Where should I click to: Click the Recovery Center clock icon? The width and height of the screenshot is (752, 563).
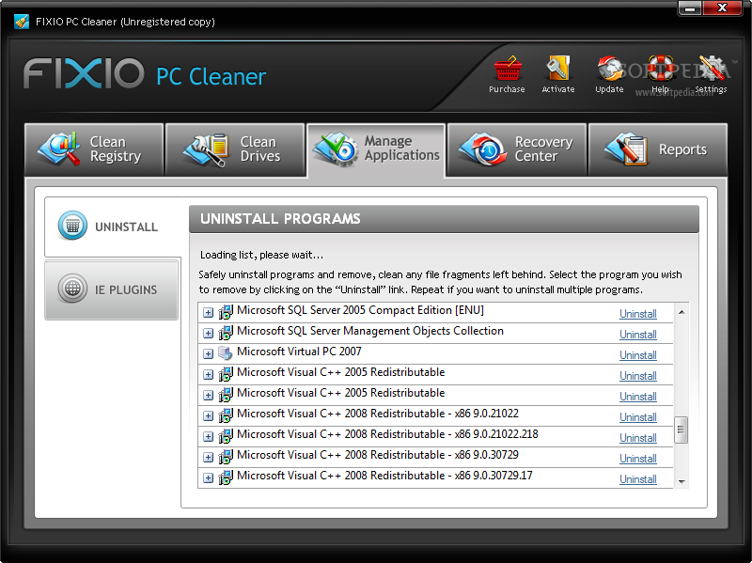click(483, 149)
